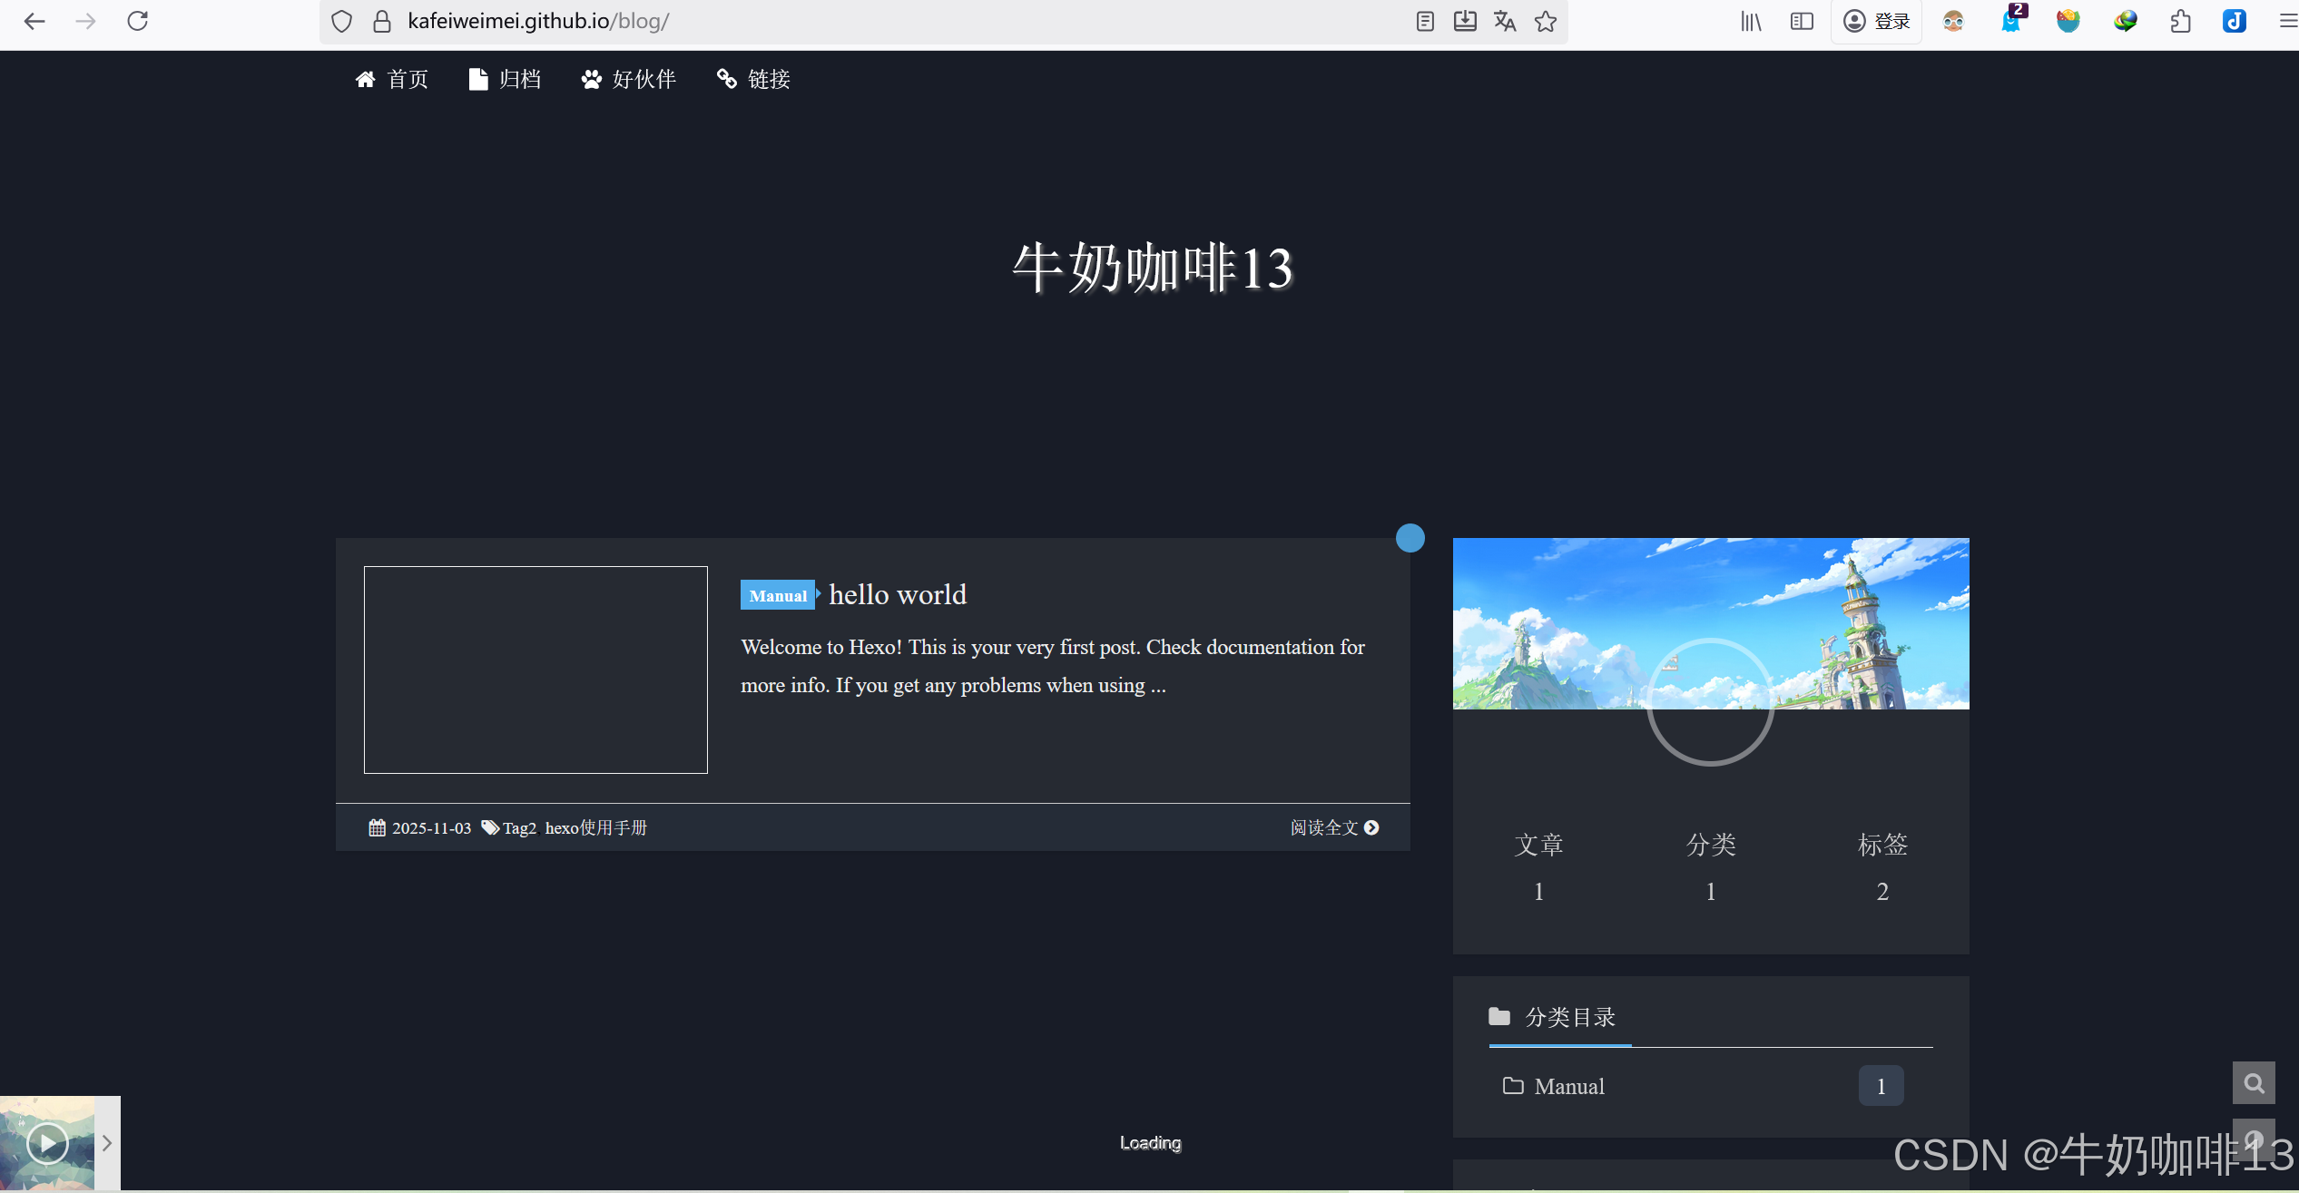Screen dimensions: 2299x1193
Task: Click the blog search magnifier button
Action: [2254, 1082]
